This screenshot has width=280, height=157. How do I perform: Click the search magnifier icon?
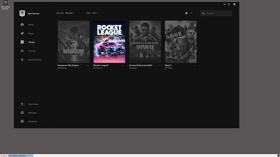(x=203, y=13)
